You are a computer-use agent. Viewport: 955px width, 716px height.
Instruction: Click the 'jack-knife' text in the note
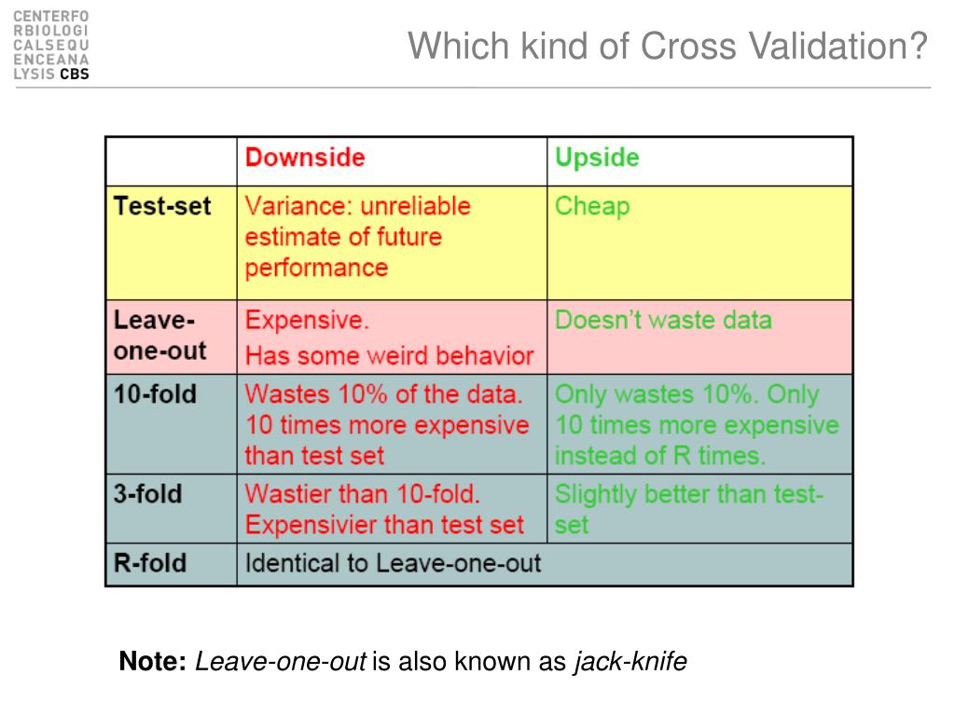pos(630,662)
